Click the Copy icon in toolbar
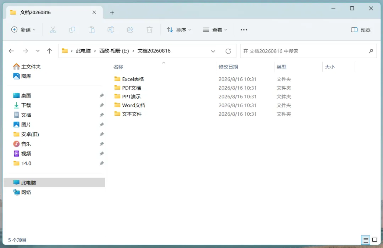This screenshot has height=248, width=383. 72,30
